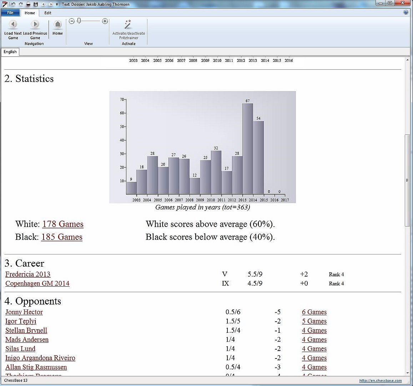The width and height of the screenshot is (413, 386).
Task: Switch to the Edit ribbon tab
Action: point(48,13)
